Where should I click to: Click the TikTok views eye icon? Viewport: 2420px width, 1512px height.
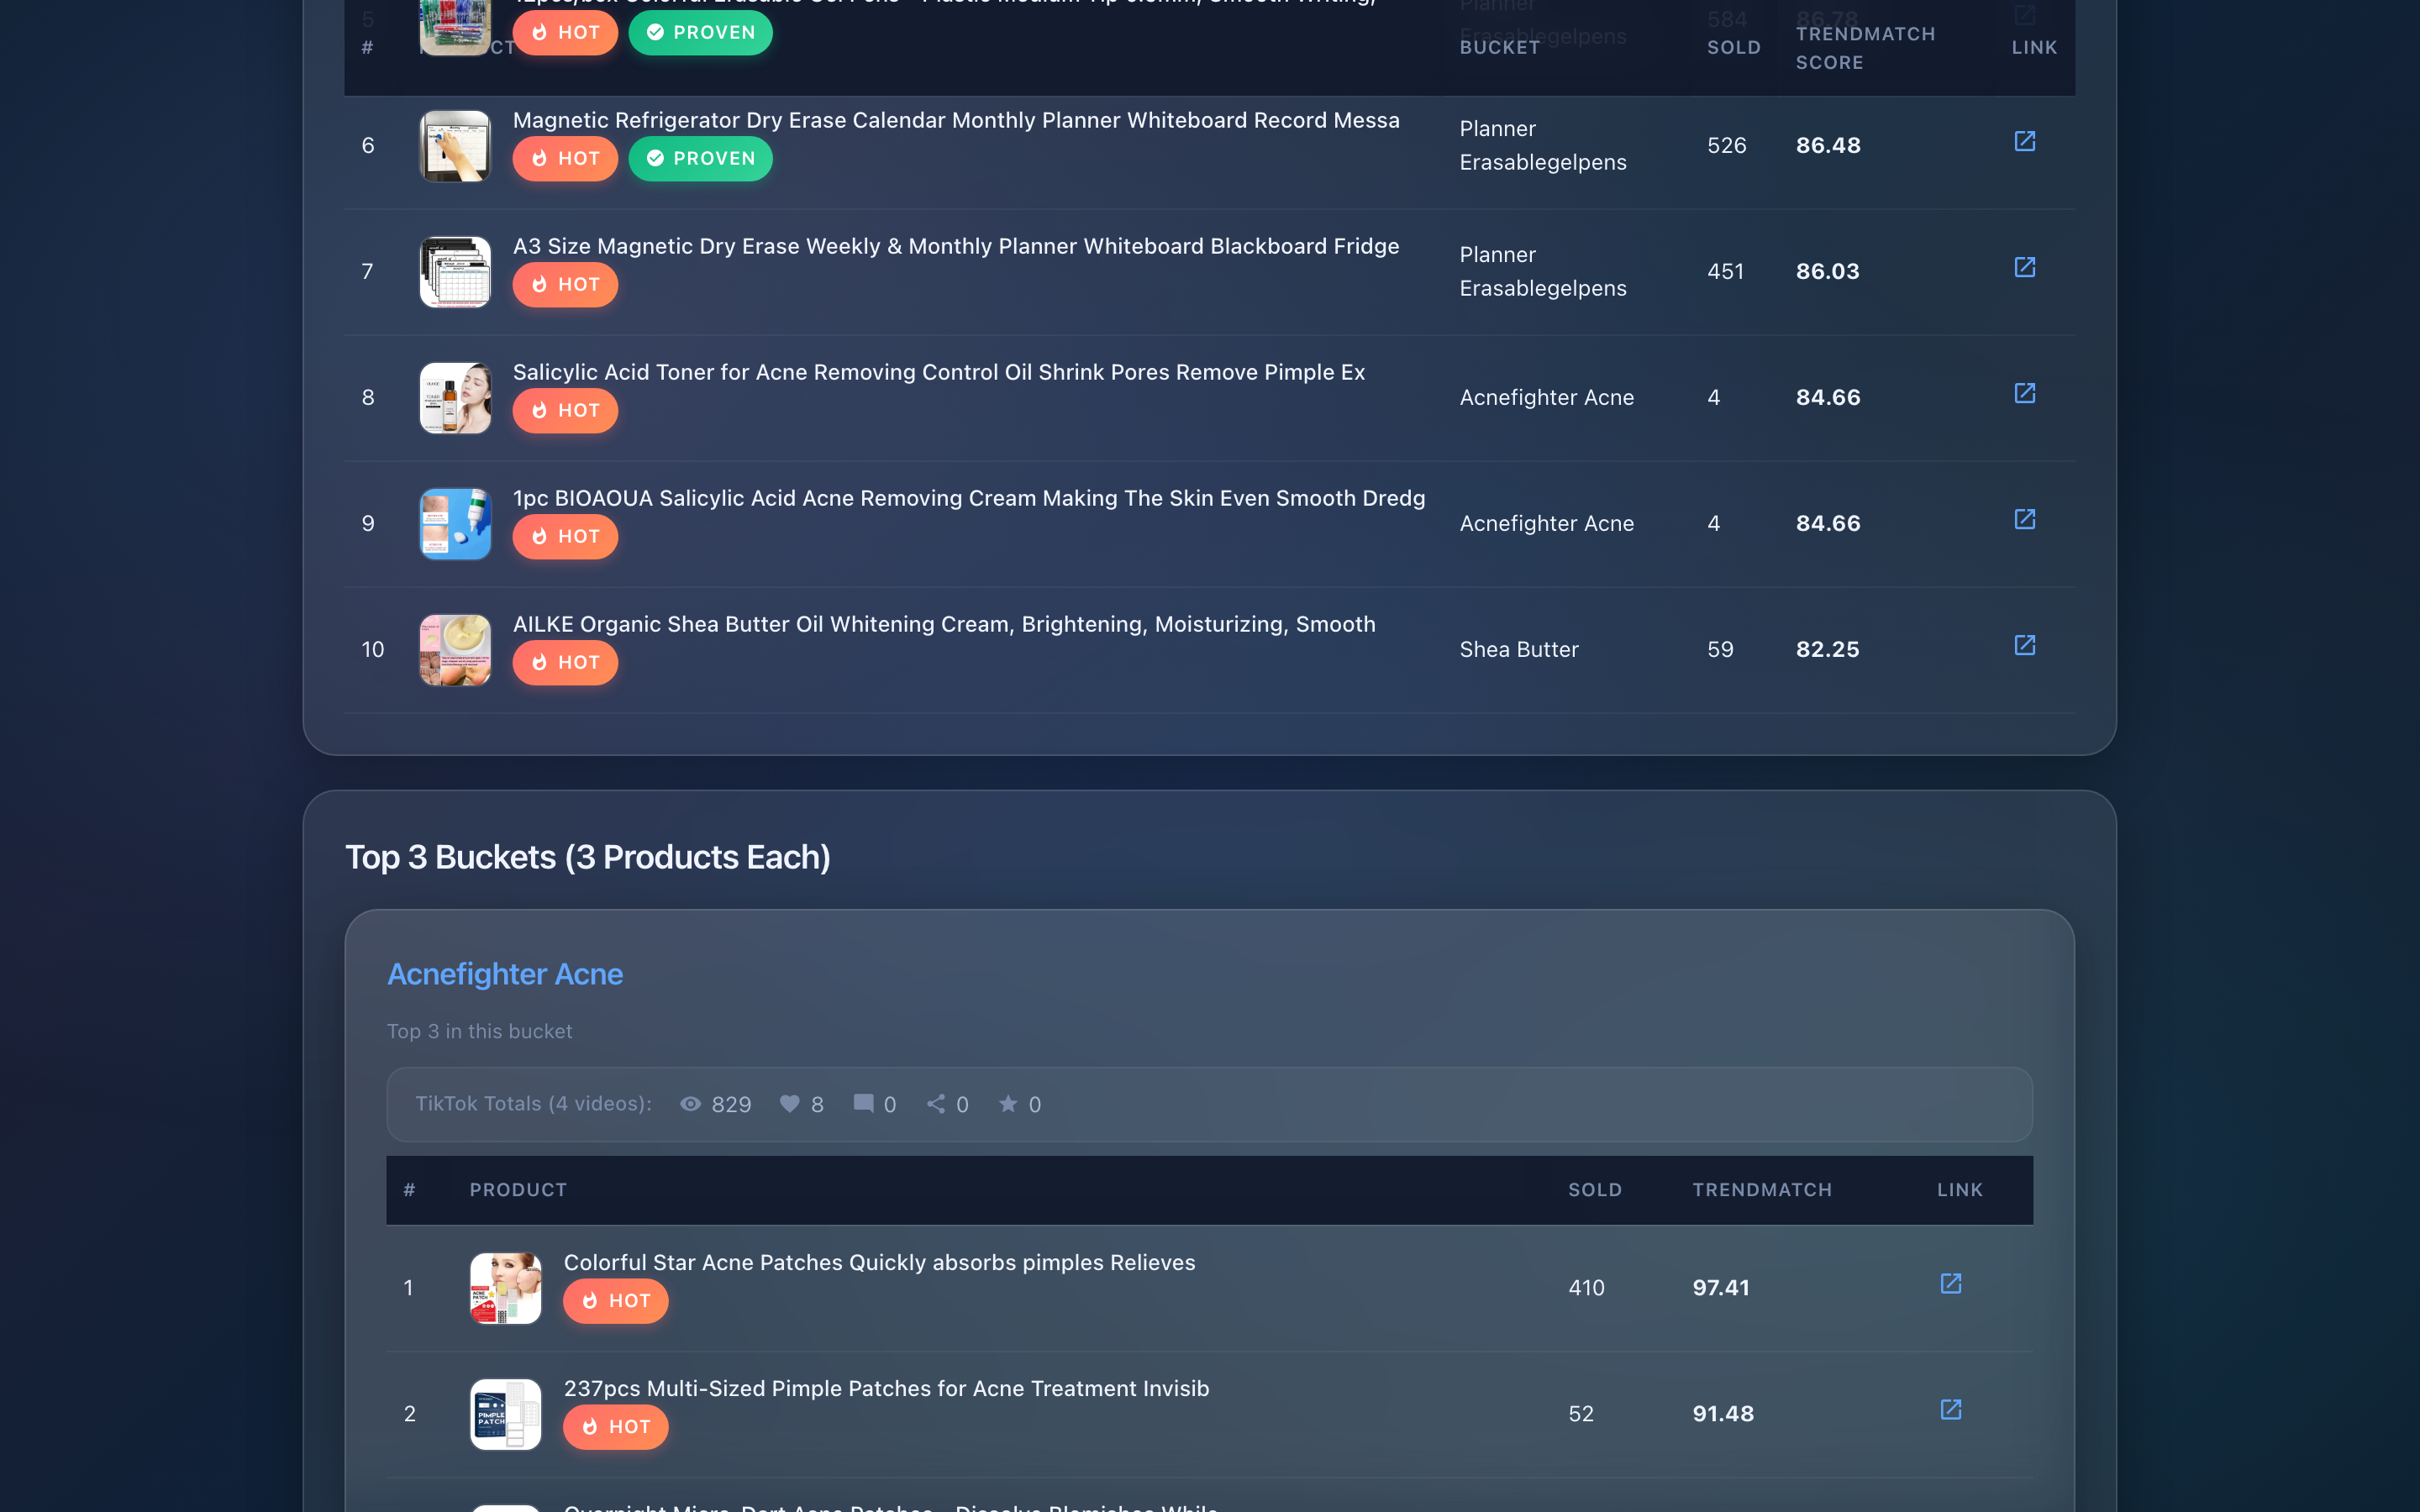[690, 1104]
